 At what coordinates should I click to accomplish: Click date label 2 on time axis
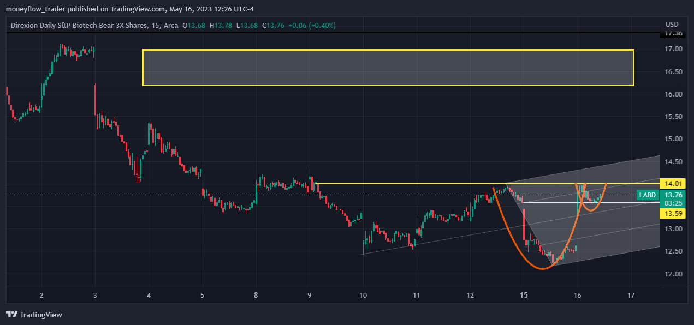tap(41, 295)
